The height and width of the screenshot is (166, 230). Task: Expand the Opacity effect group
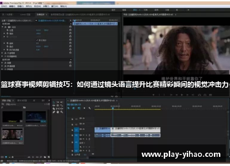[2, 53]
